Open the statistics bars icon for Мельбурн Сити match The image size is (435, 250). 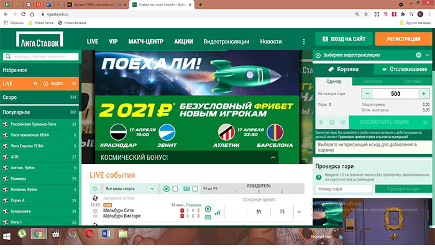pyautogui.click(x=217, y=213)
